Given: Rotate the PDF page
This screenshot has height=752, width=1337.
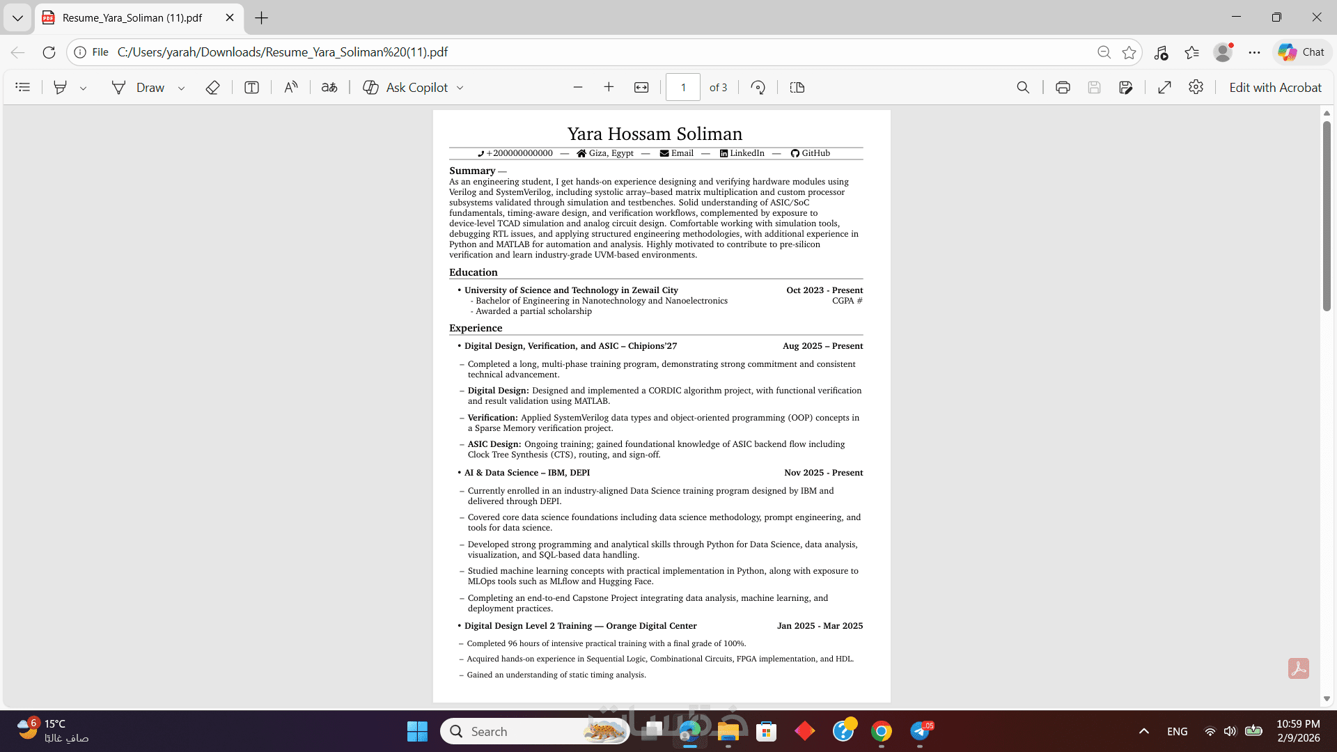Looking at the screenshot, I should click(x=758, y=87).
